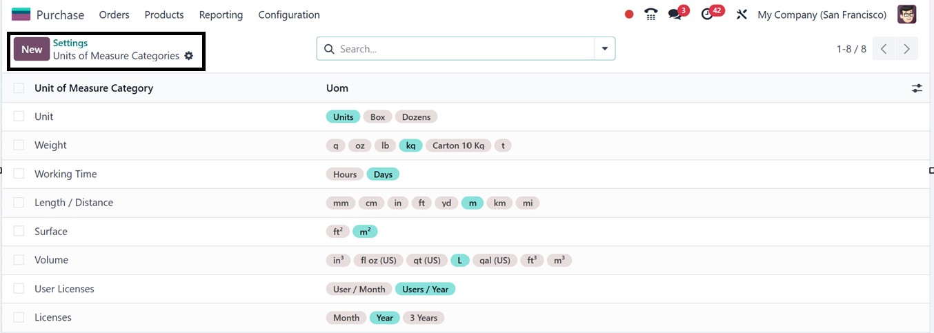Open the Reporting menu

pos(221,14)
